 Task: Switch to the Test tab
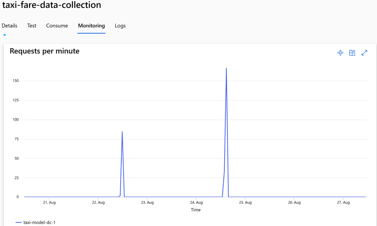[32, 26]
